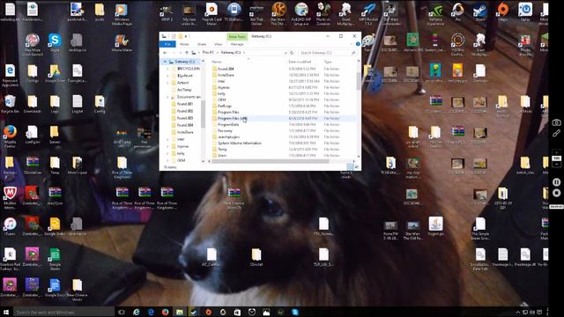564x317 pixels.
Task: Open the Manage ribbon tab
Action: [x=237, y=44]
